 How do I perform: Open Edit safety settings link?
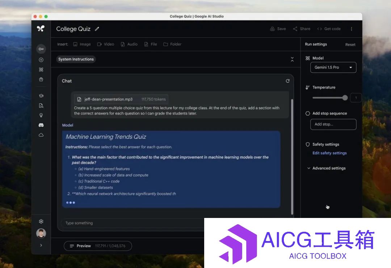pyautogui.click(x=329, y=153)
